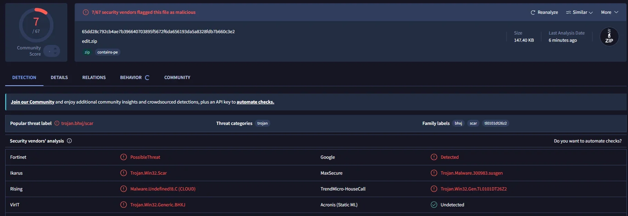Follow the Join our Community link
Screen dimensions: 628x216
point(32,102)
